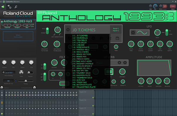Click the reverb DRY/WET knob
The width and height of the screenshot is (177, 116).
122,72
